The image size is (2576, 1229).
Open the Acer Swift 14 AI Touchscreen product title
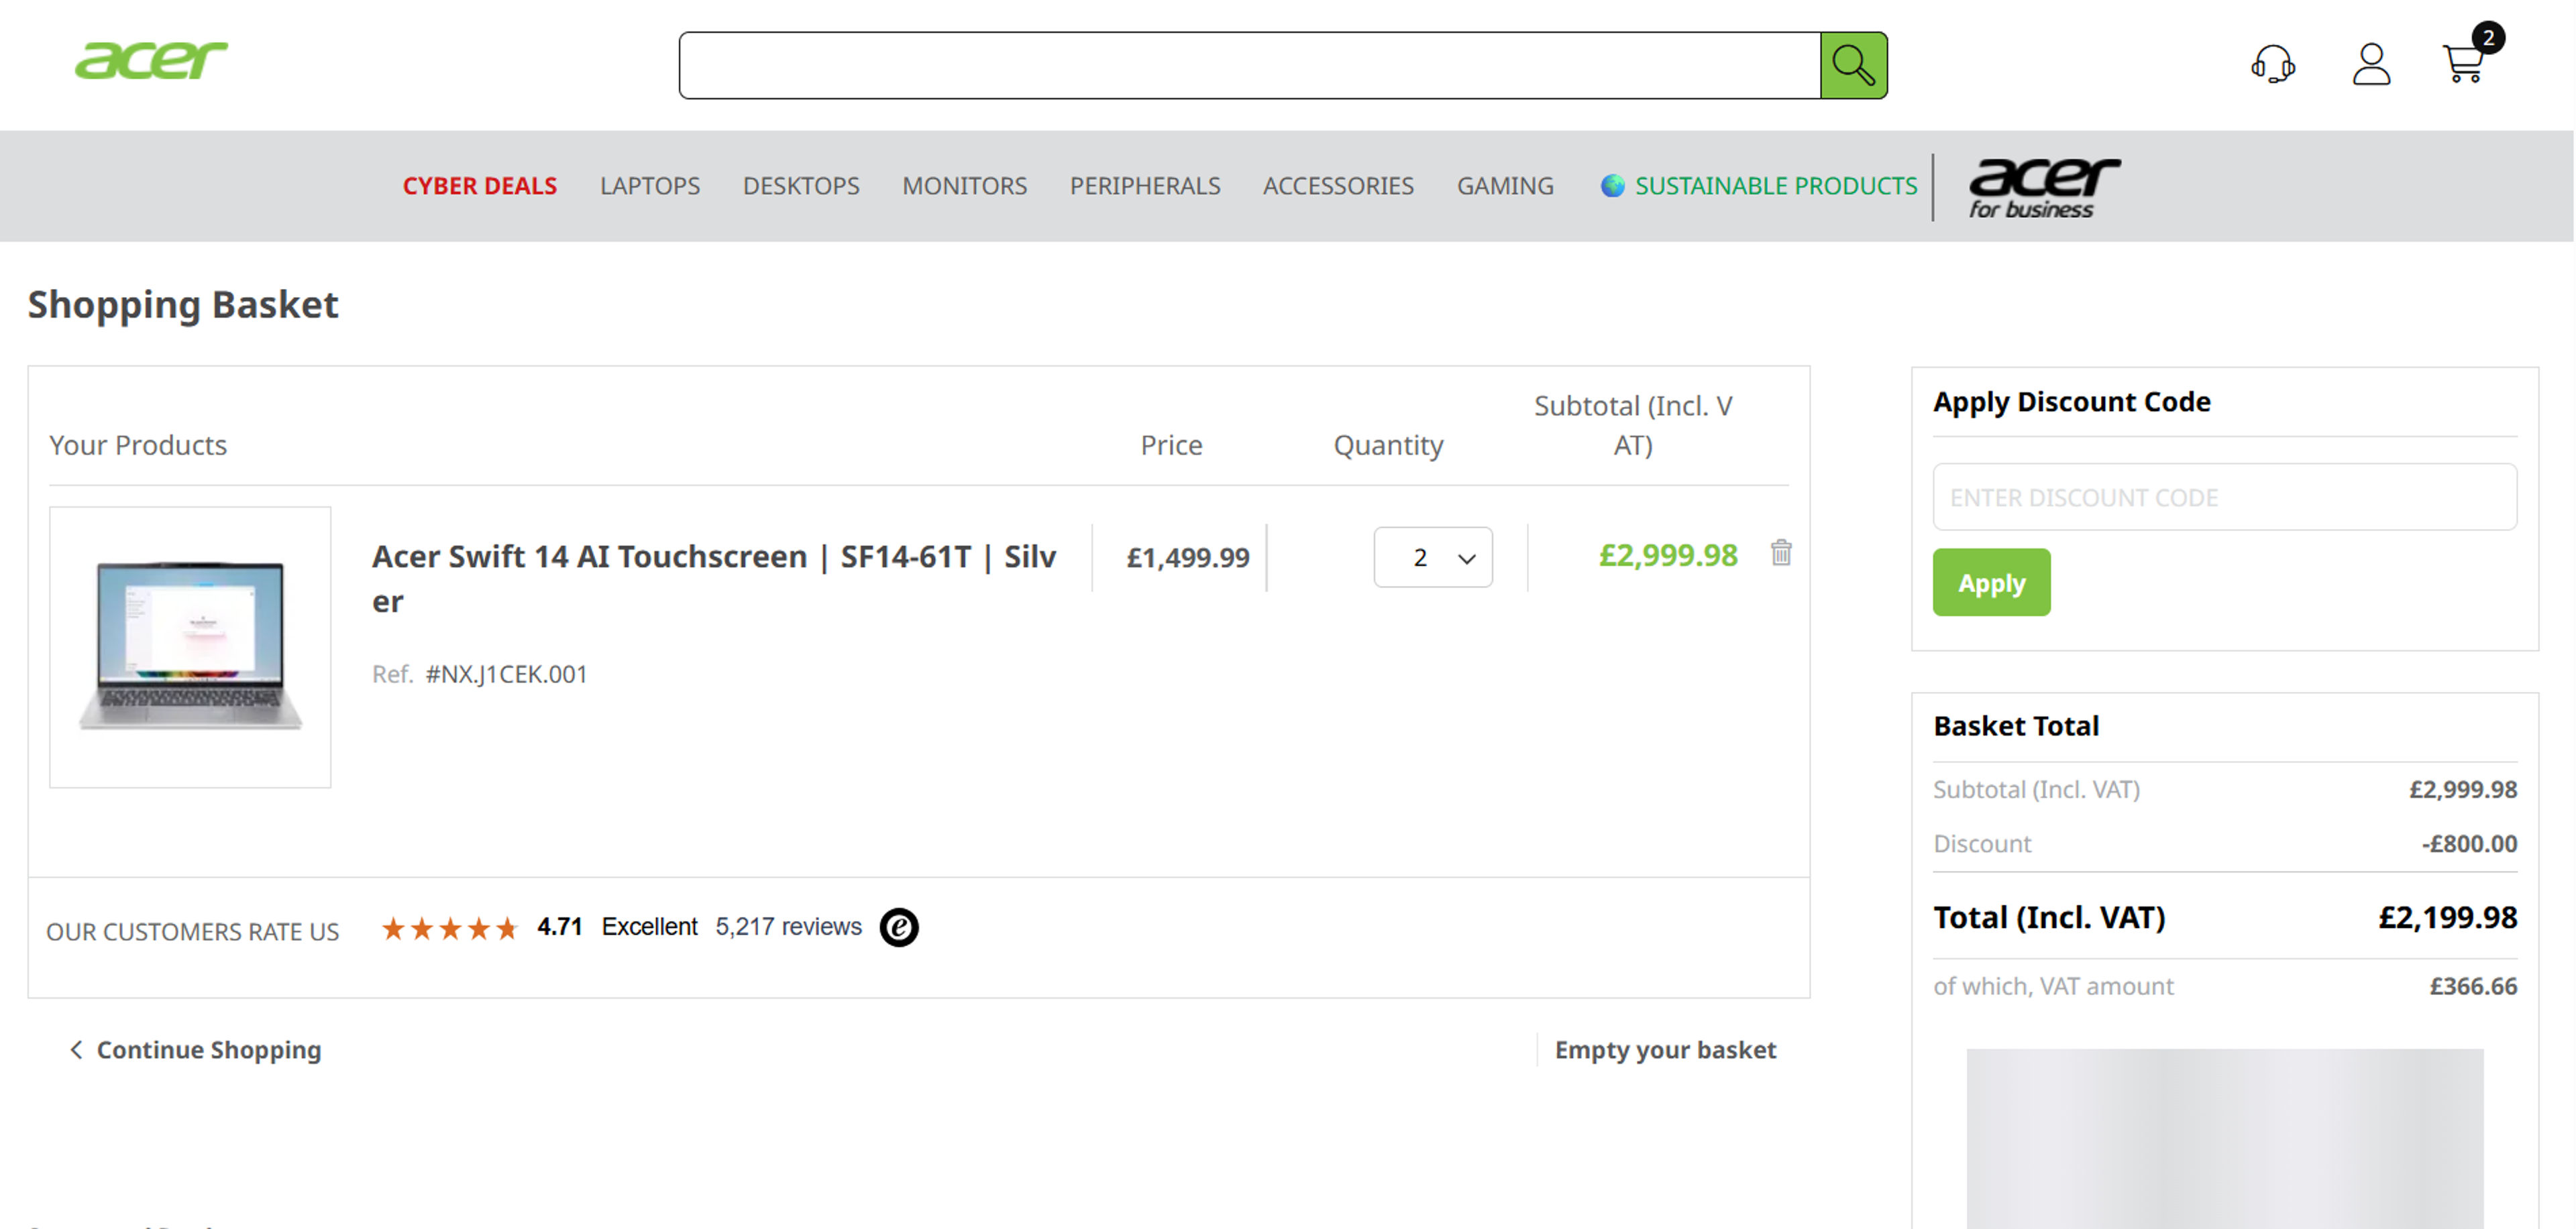tap(714, 579)
